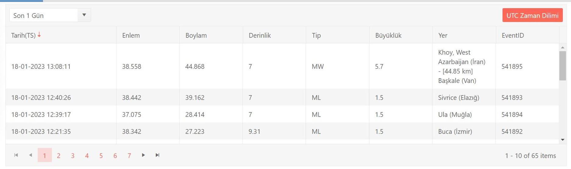Click UTC Zaman Dilimi button
The height and width of the screenshot is (169, 571).
pos(532,15)
